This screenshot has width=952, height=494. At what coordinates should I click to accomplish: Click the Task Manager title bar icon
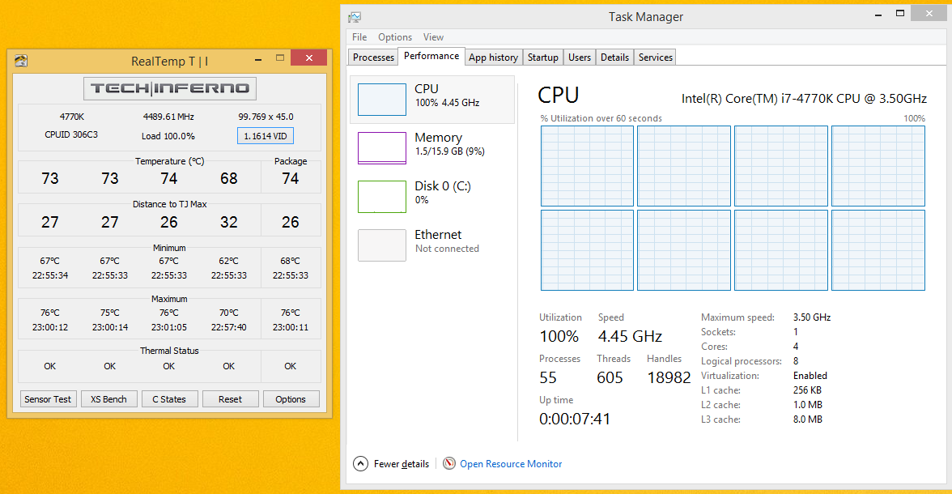355,16
